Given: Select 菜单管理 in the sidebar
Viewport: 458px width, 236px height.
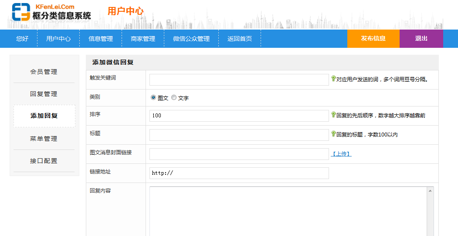Looking at the screenshot, I should point(44,139).
